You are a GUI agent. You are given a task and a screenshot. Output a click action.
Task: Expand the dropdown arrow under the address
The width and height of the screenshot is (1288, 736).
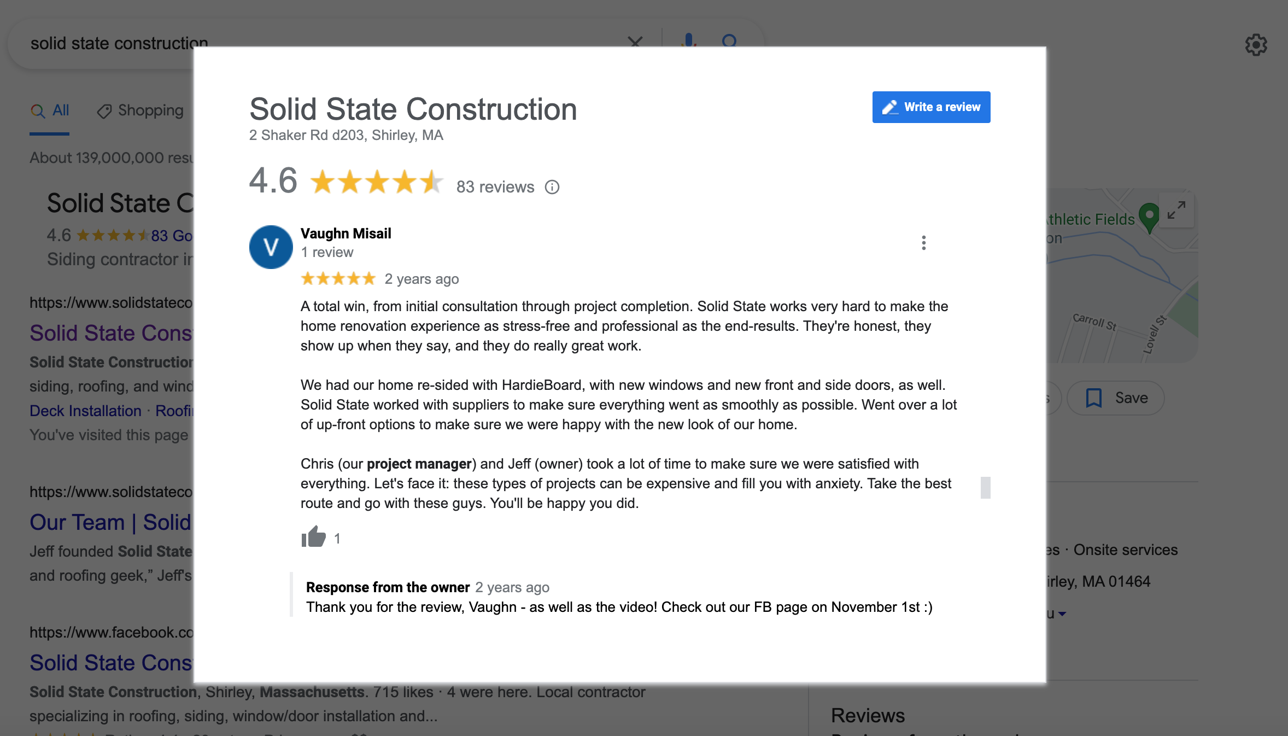coord(1062,614)
